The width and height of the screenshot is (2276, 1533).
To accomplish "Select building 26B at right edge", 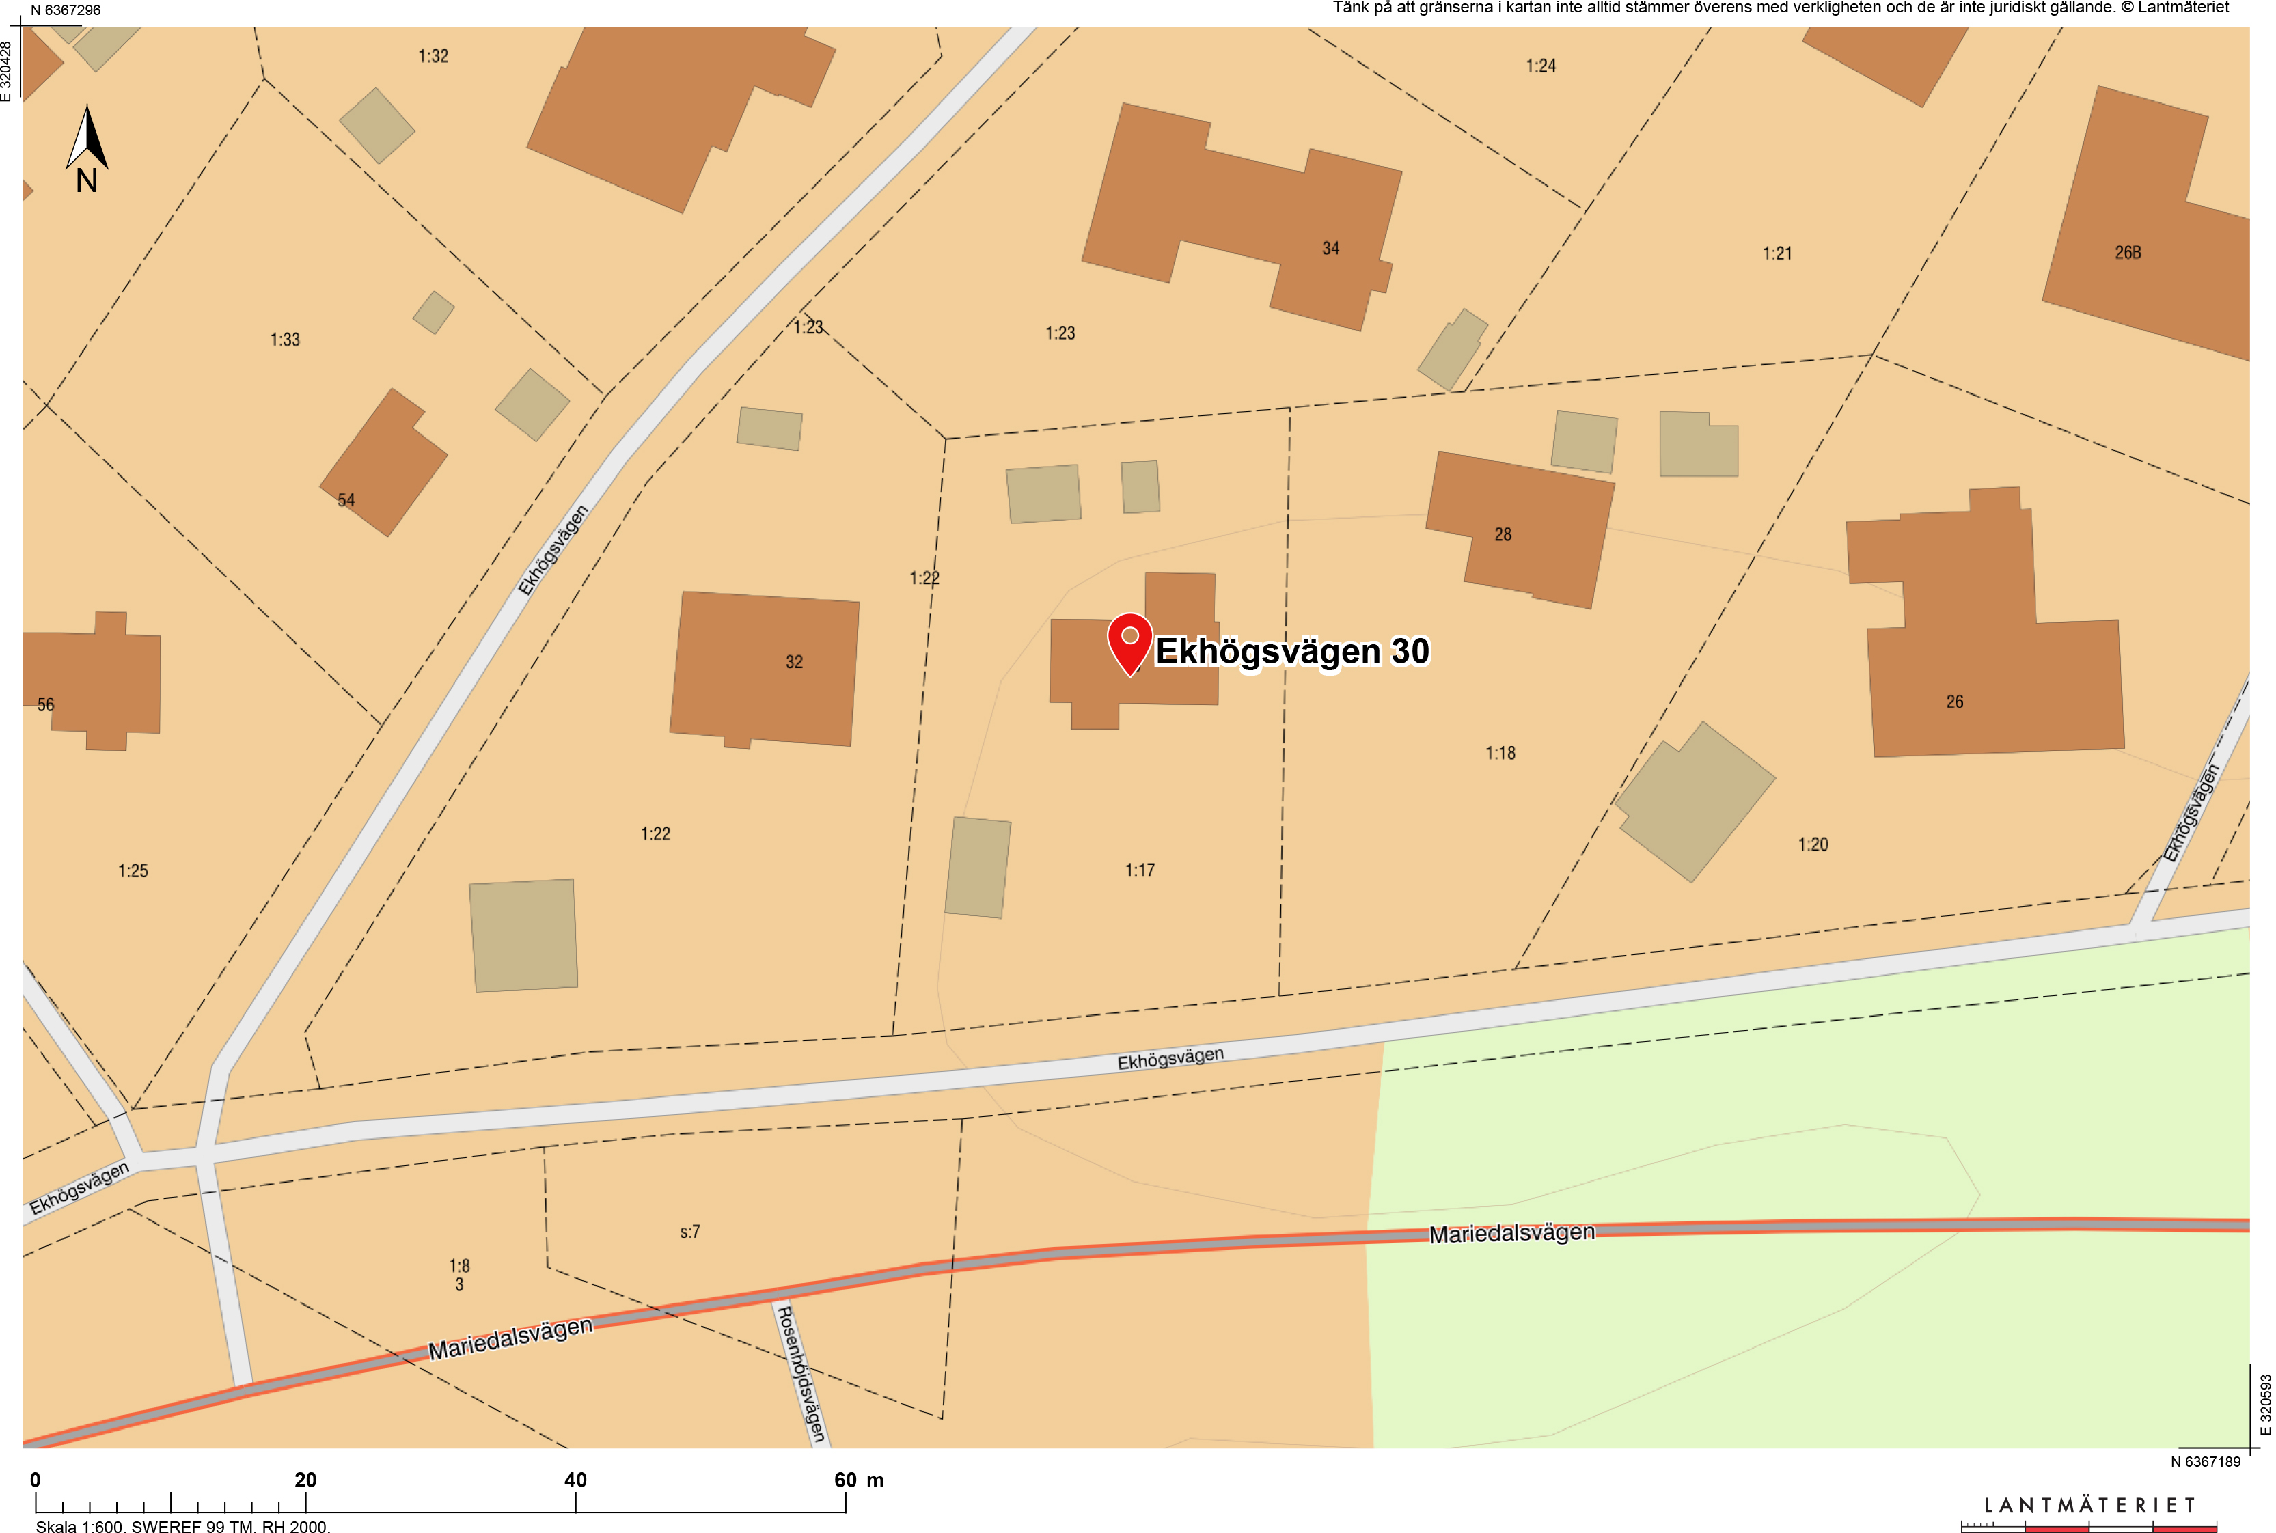I will pos(2128,253).
